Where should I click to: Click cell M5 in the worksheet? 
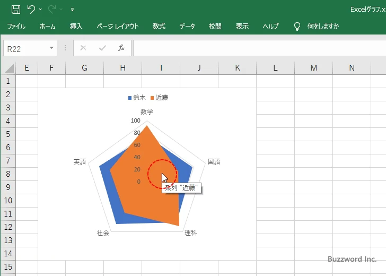tap(314, 134)
